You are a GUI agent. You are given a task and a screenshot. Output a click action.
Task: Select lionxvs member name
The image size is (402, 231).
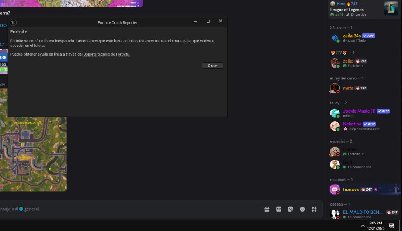351,189
